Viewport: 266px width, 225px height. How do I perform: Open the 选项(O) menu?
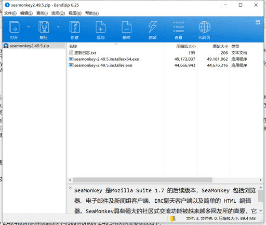58,13
